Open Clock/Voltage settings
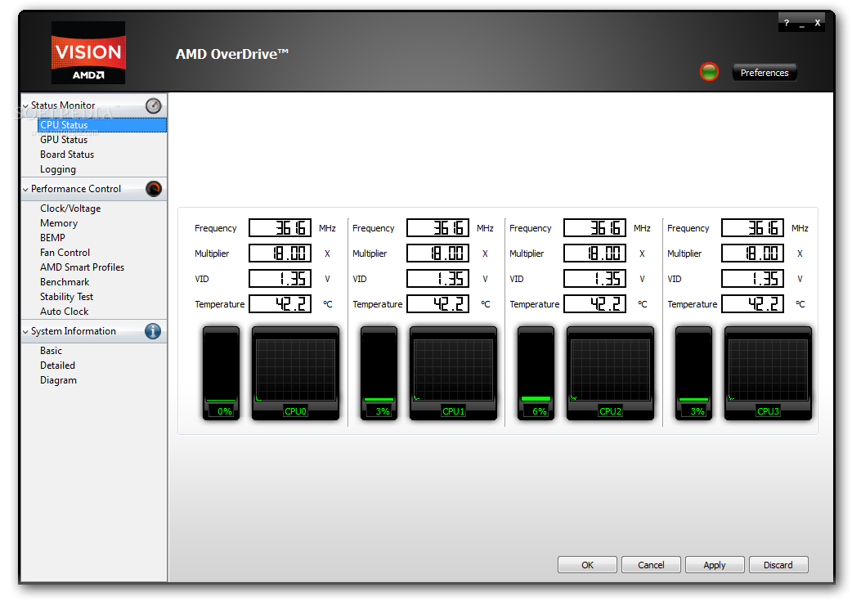Image resolution: width=852 pixels, height=601 pixels. (70, 209)
